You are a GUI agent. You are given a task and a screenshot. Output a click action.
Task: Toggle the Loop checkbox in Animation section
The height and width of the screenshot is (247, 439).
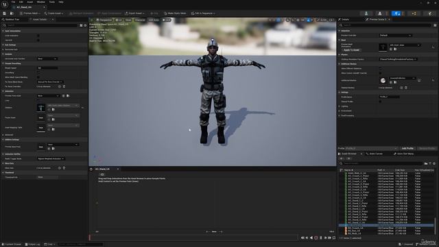tap(38, 100)
